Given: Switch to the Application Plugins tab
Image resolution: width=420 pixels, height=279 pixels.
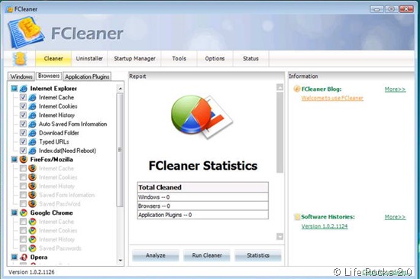Looking at the screenshot, I should [x=87, y=76].
